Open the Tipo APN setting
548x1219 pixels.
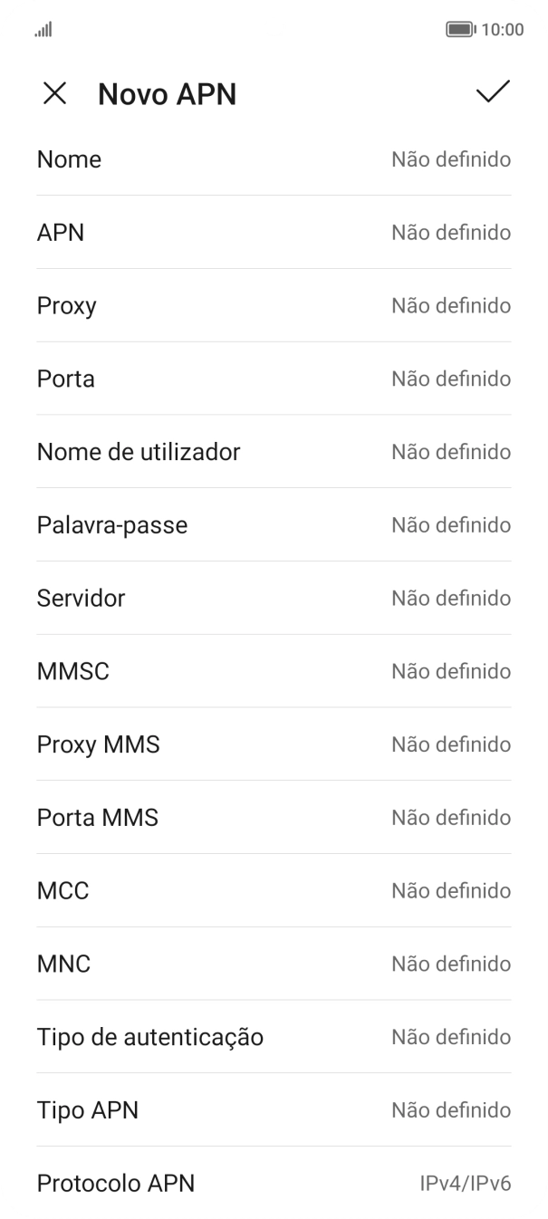pos(274,1110)
